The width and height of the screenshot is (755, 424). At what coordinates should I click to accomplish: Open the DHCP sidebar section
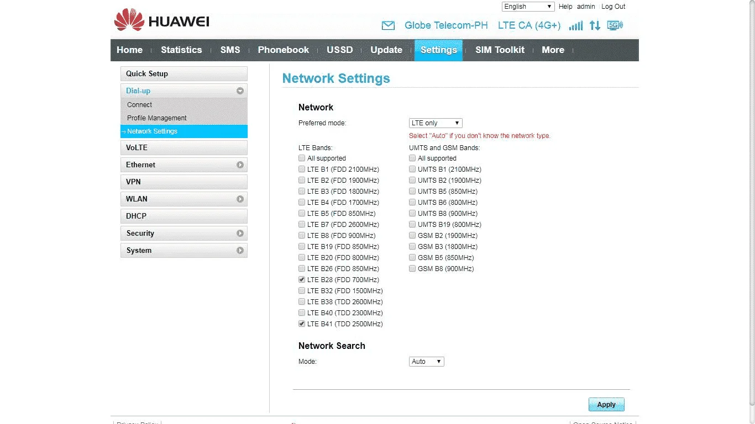[x=183, y=216]
